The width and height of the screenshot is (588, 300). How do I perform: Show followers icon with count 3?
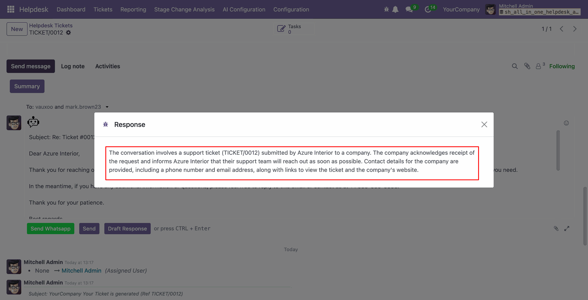(x=540, y=66)
